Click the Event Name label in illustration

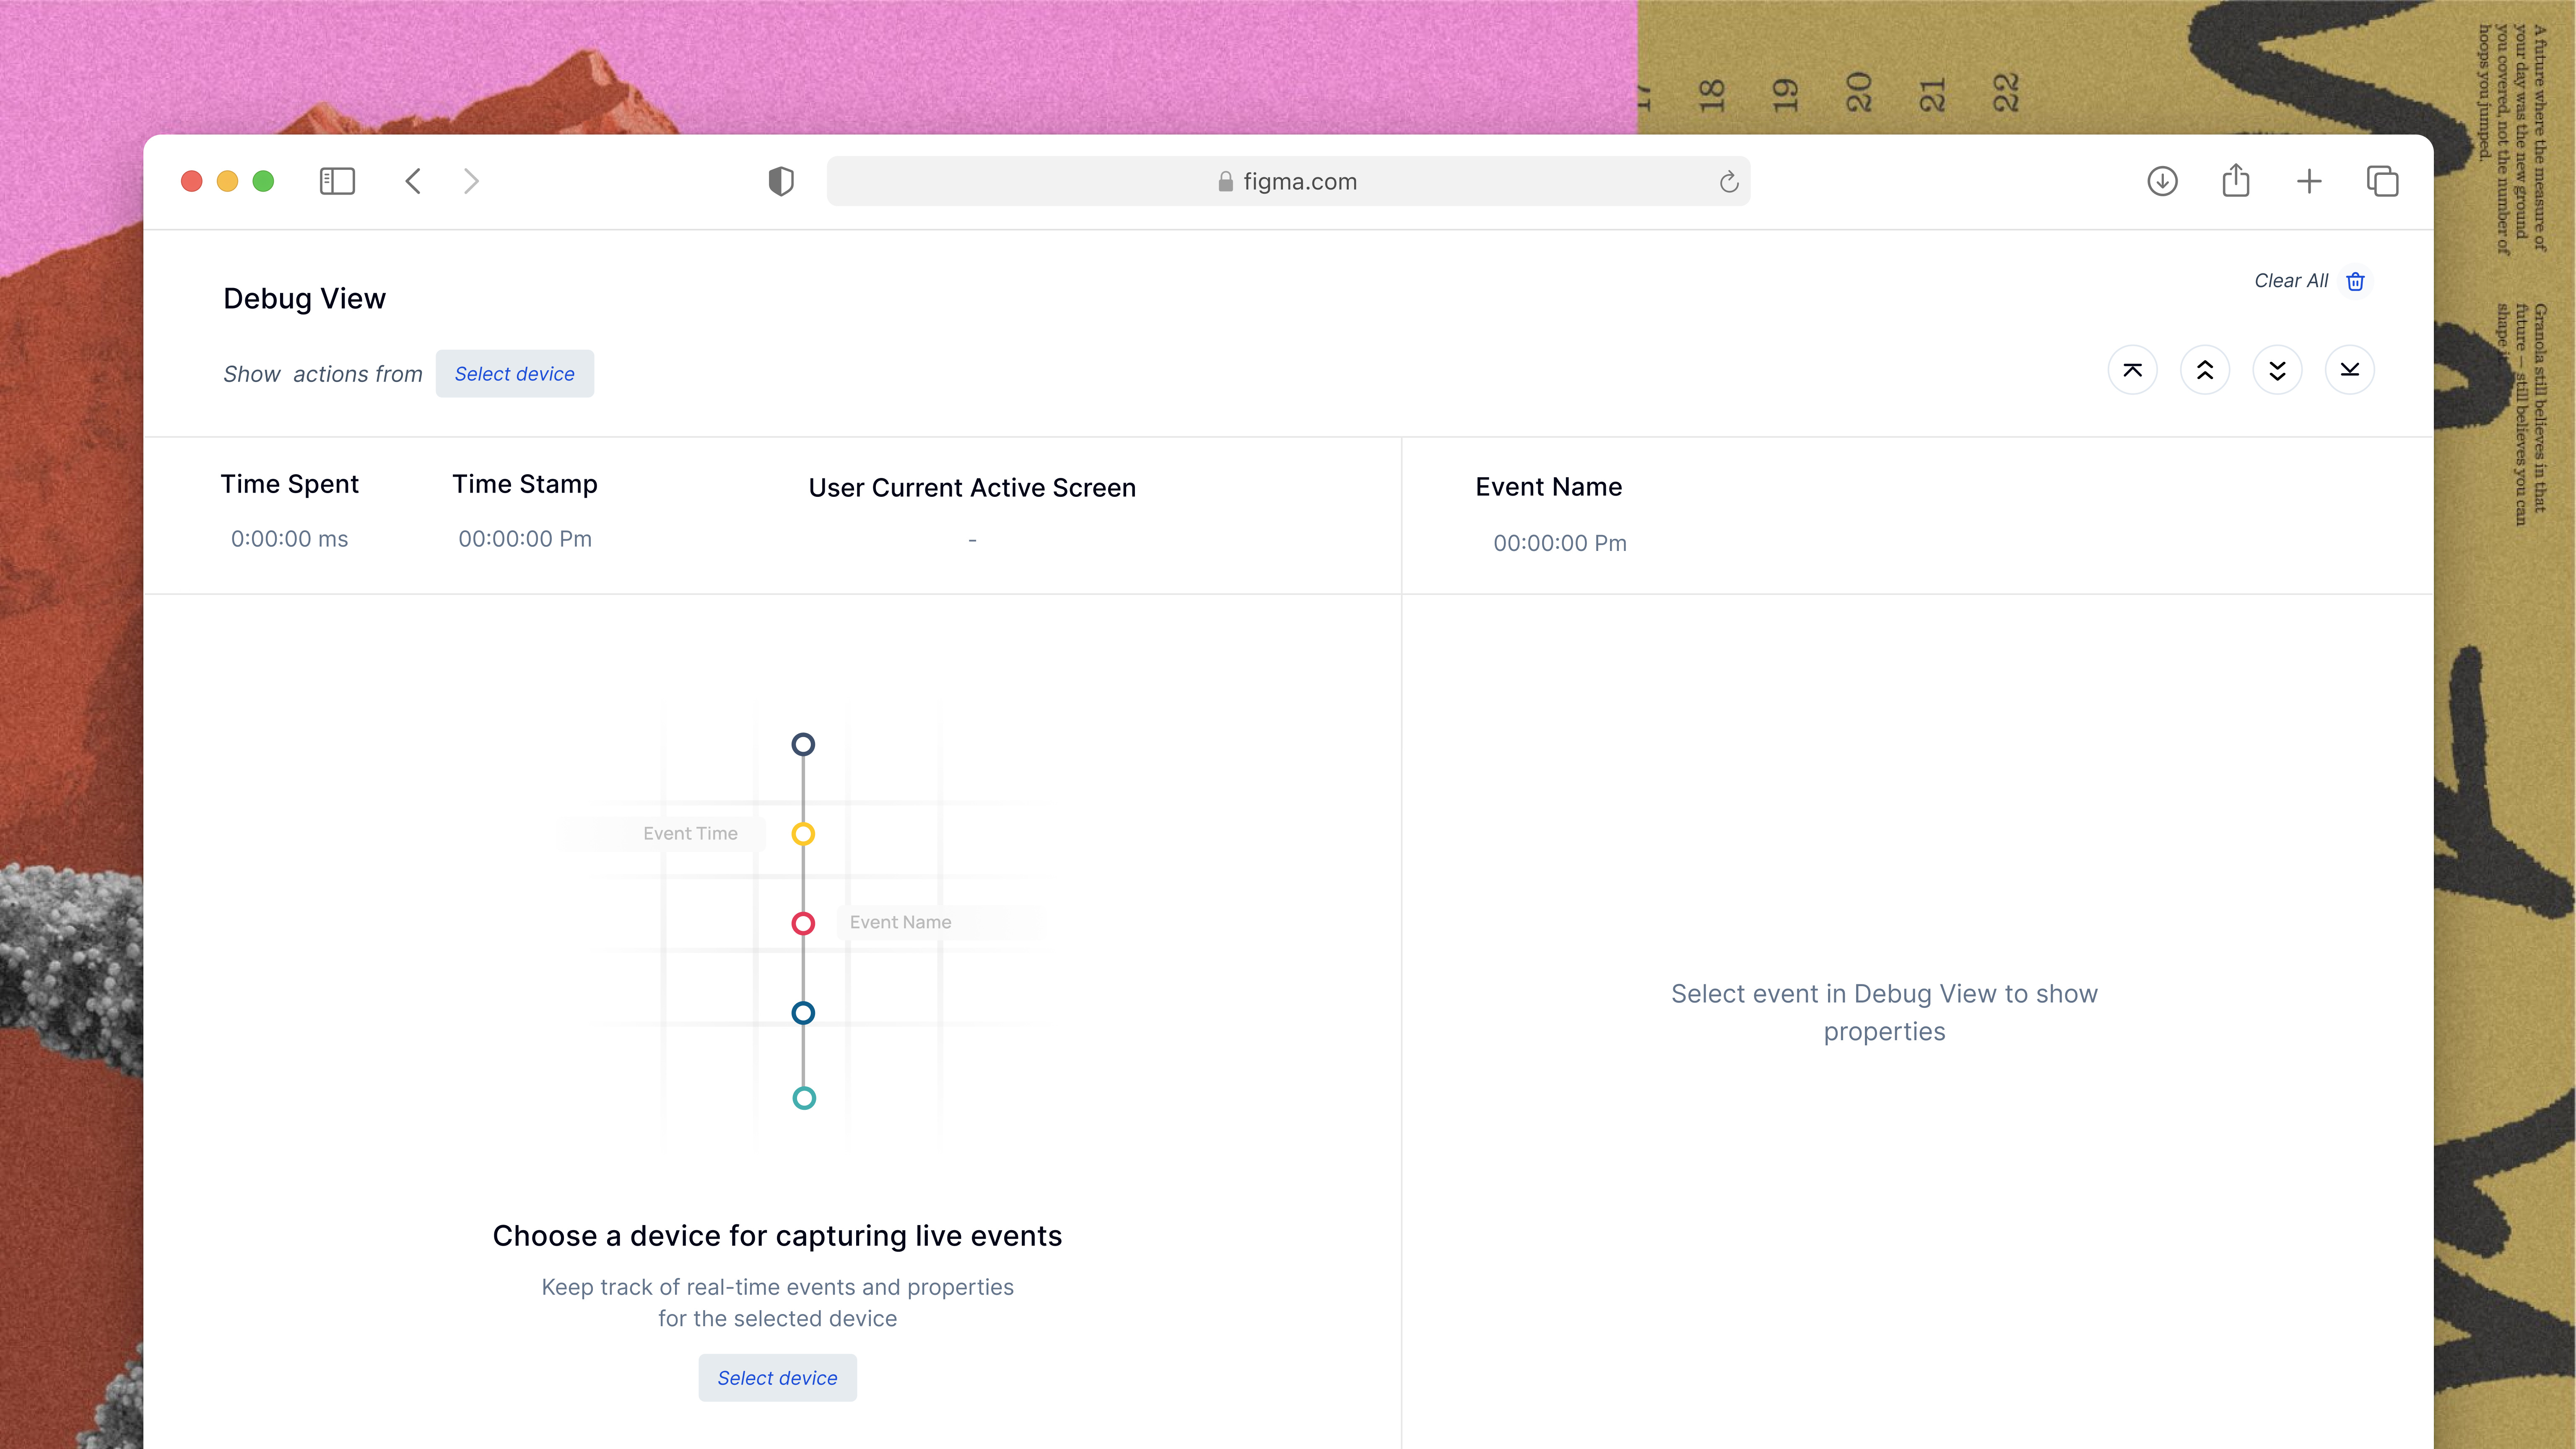[x=900, y=922]
